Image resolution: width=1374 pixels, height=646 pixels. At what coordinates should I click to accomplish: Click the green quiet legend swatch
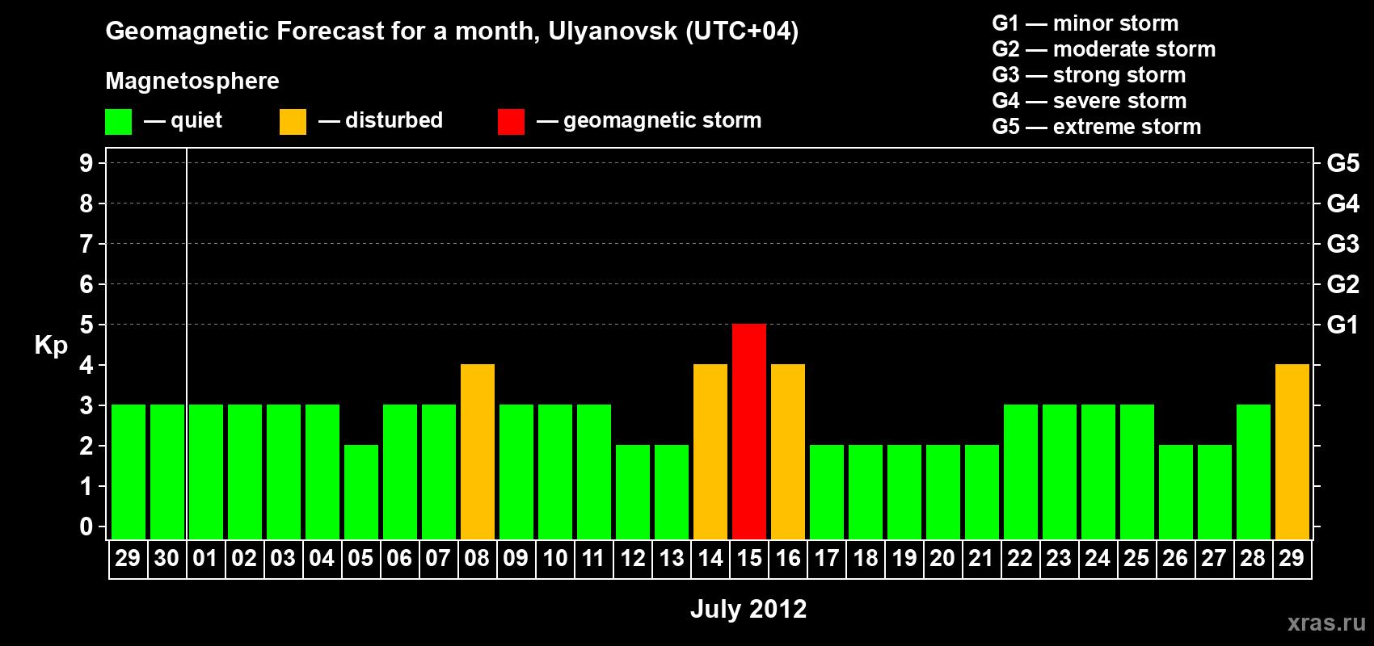coord(118,122)
